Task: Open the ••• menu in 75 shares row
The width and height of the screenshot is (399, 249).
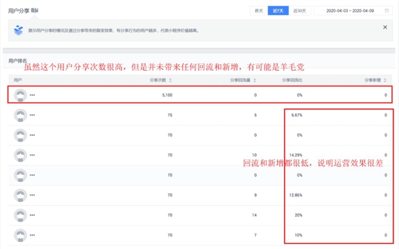Action: click(32, 115)
